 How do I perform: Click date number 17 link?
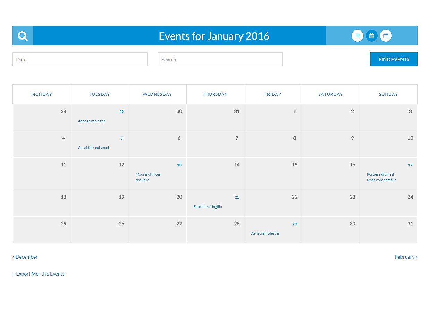pos(410,165)
